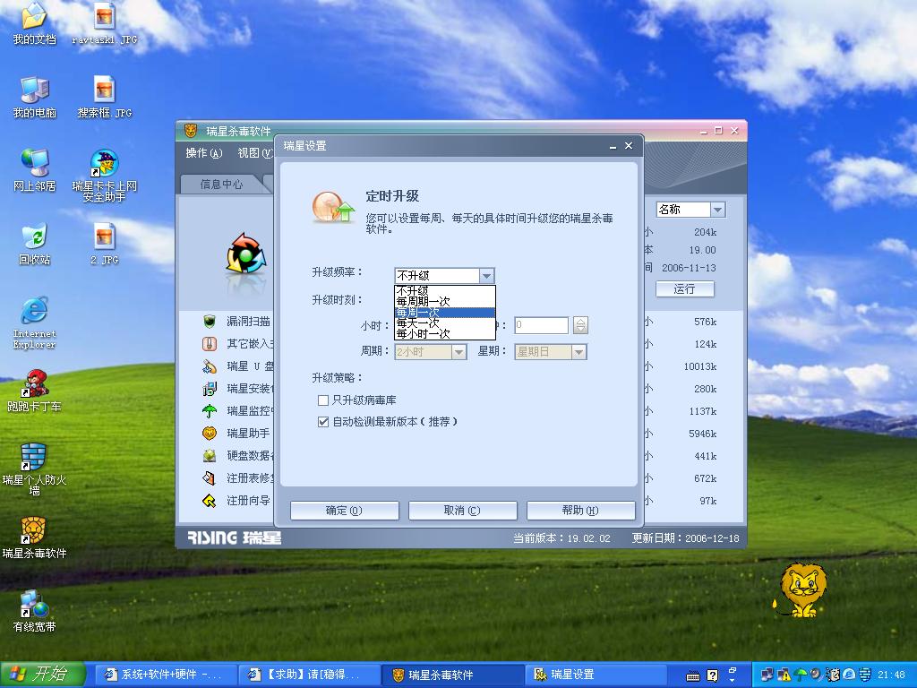Click the system clock 21:48
This screenshot has width=917, height=688.
coord(891,675)
